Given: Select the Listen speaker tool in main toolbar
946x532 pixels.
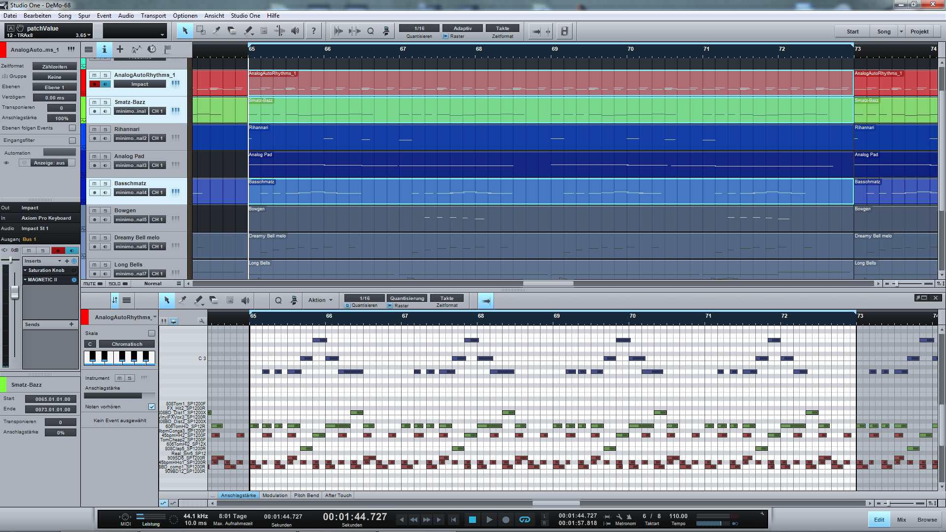Looking at the screenshot, I should coord(295,31).
